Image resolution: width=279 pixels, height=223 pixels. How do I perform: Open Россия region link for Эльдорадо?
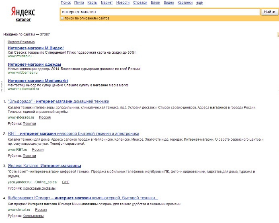(45, 117)
